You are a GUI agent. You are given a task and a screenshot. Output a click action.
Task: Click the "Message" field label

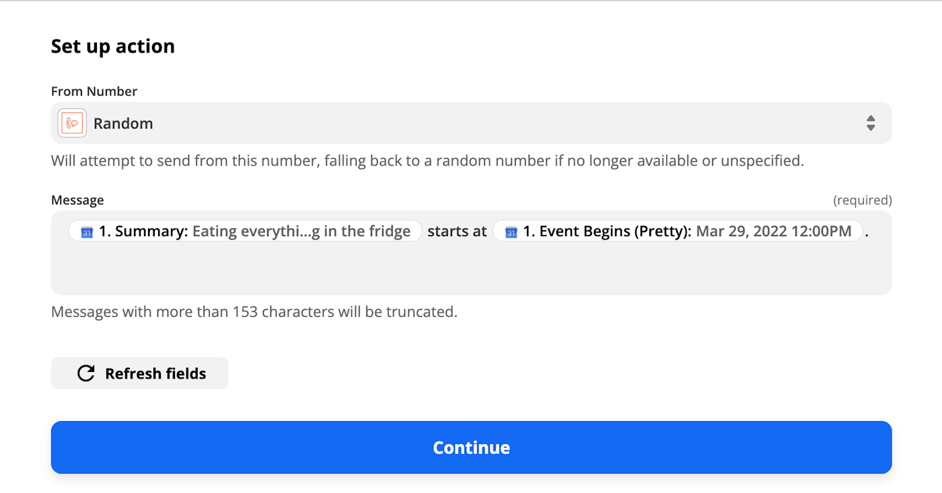coord(77,200)
